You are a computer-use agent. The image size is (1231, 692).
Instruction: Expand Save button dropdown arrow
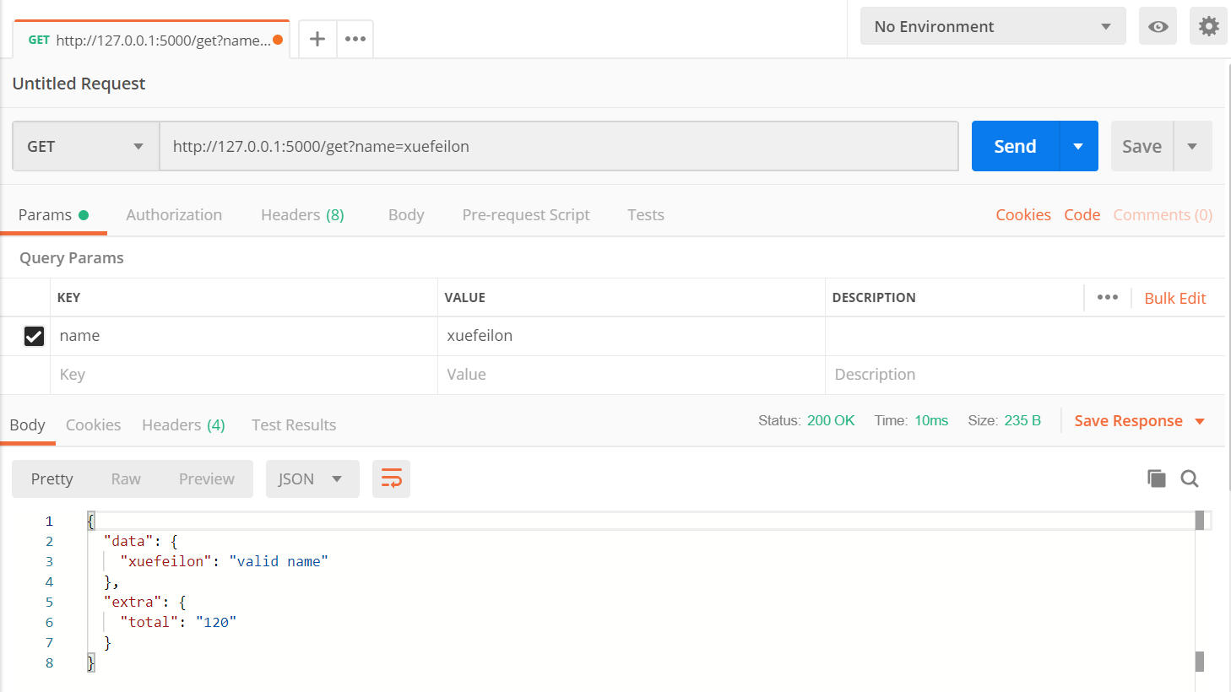(x=1192, y=146)
